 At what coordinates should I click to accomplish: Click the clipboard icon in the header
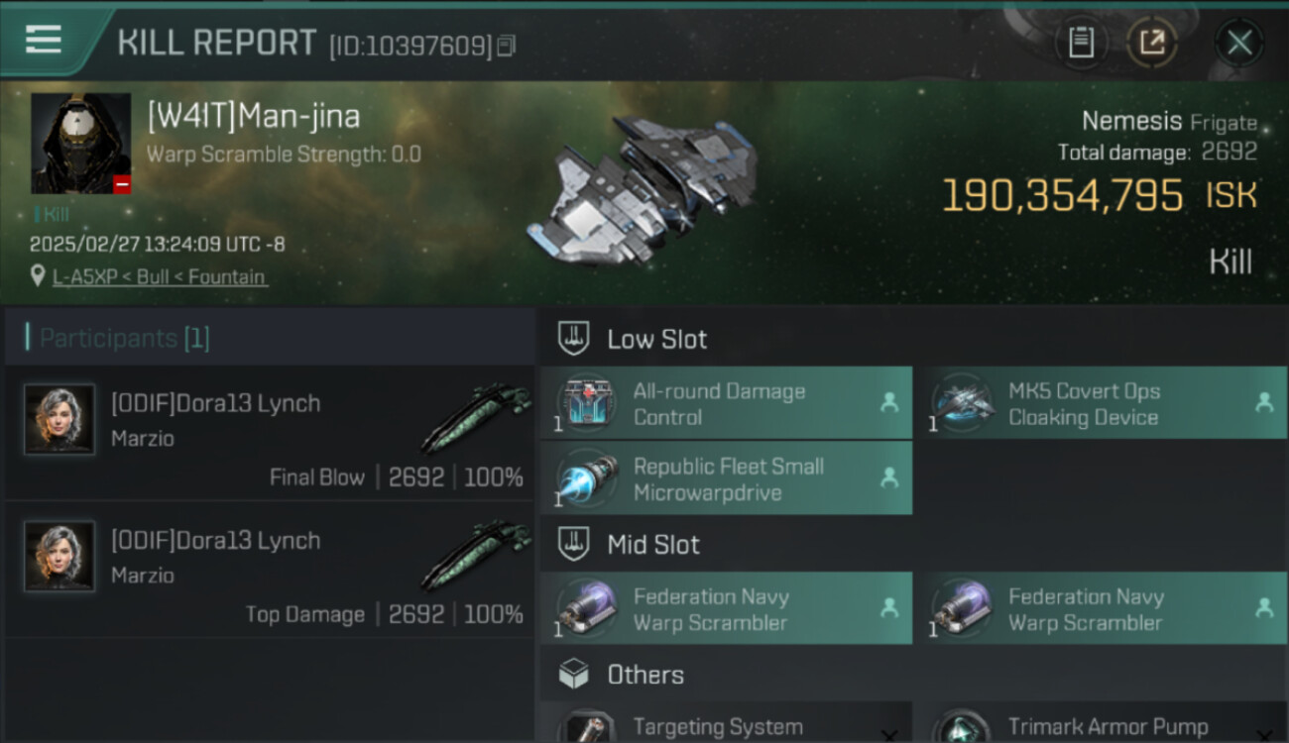[1080, 42]
